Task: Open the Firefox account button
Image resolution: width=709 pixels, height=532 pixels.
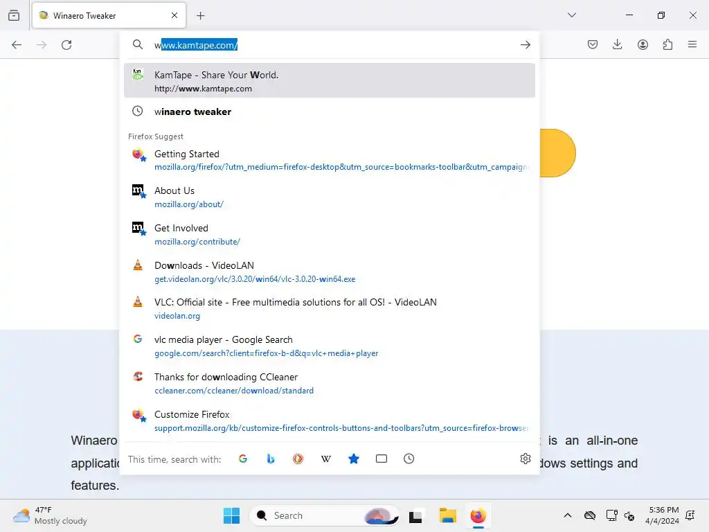Action: click(x=643, y=44)
